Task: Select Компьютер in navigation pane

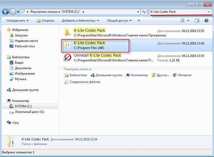Action: (21, 101)
